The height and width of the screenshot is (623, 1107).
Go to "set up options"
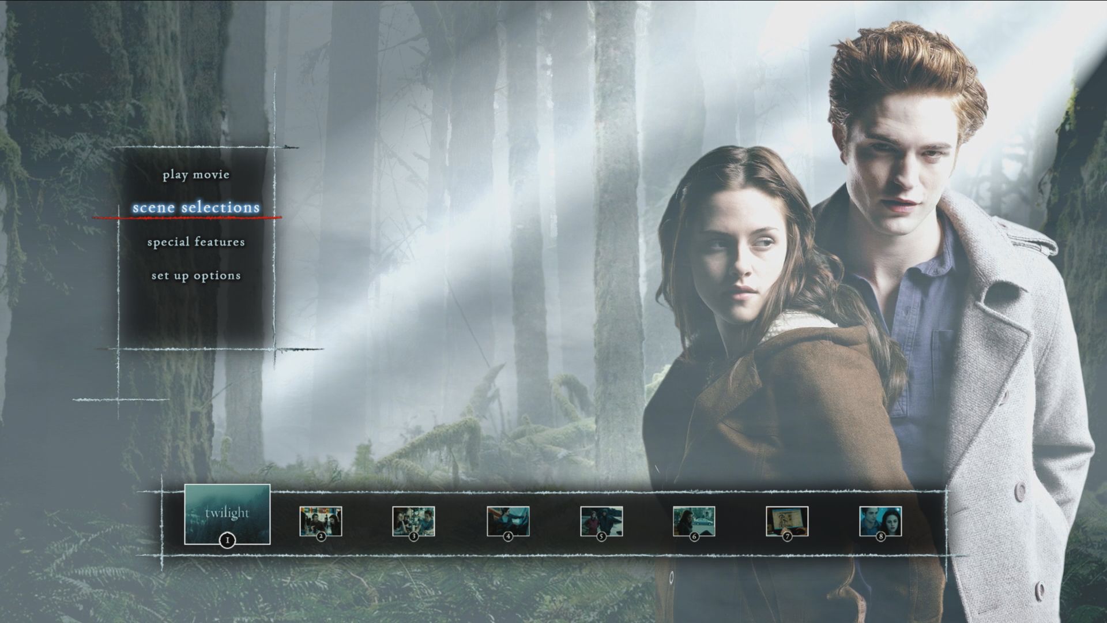click(x=196, y=275)
